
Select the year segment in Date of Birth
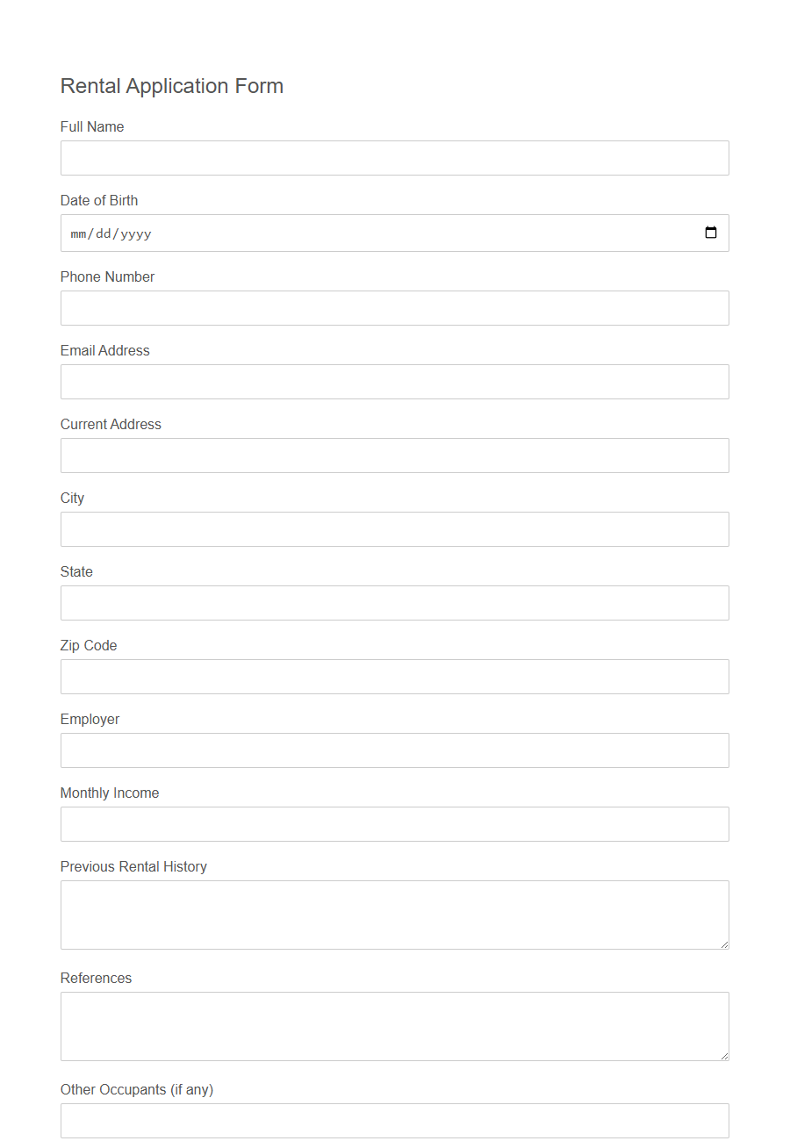136,233
